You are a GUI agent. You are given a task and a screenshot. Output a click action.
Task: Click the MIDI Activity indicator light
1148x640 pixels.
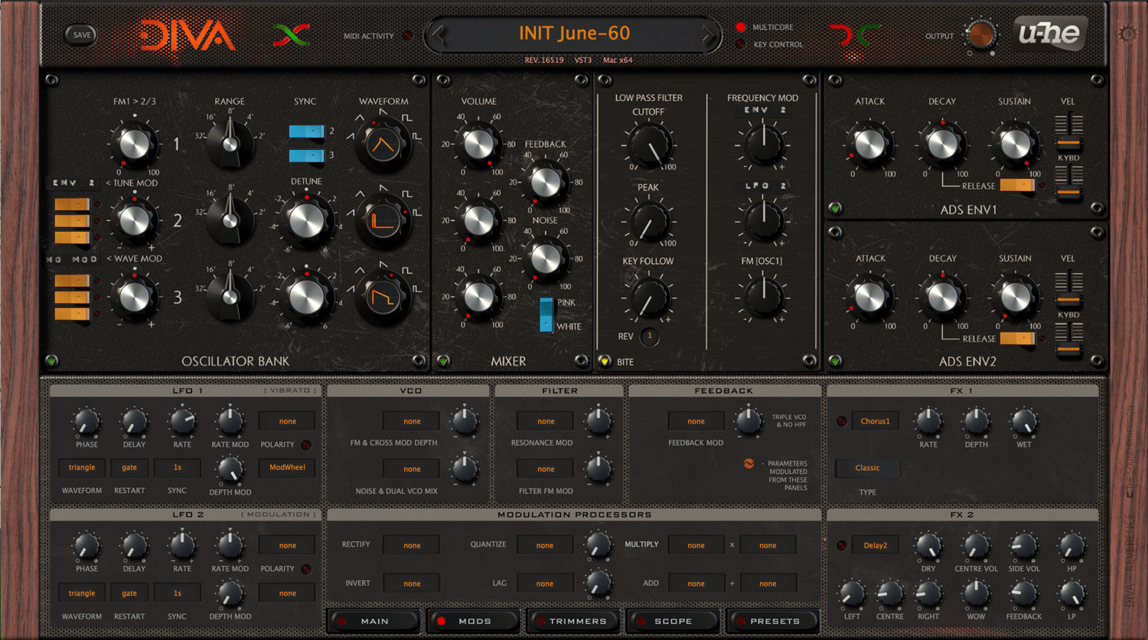(x=408, y=36)
